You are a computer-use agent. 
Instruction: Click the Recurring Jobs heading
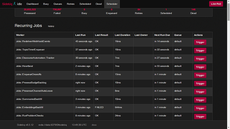pyautogui.click(x=28, y=26)
